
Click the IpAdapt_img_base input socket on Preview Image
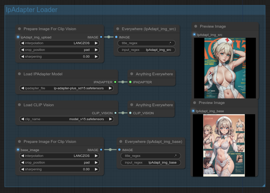(193, 111)
